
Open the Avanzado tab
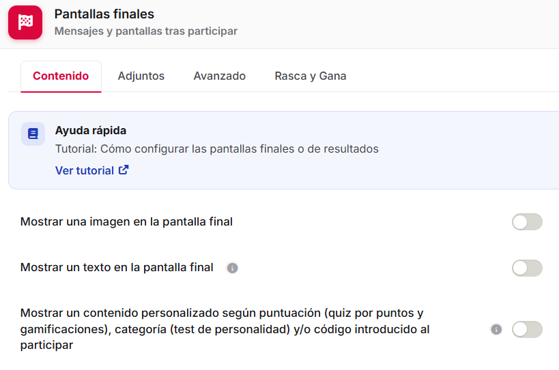(x=220, y=76)
